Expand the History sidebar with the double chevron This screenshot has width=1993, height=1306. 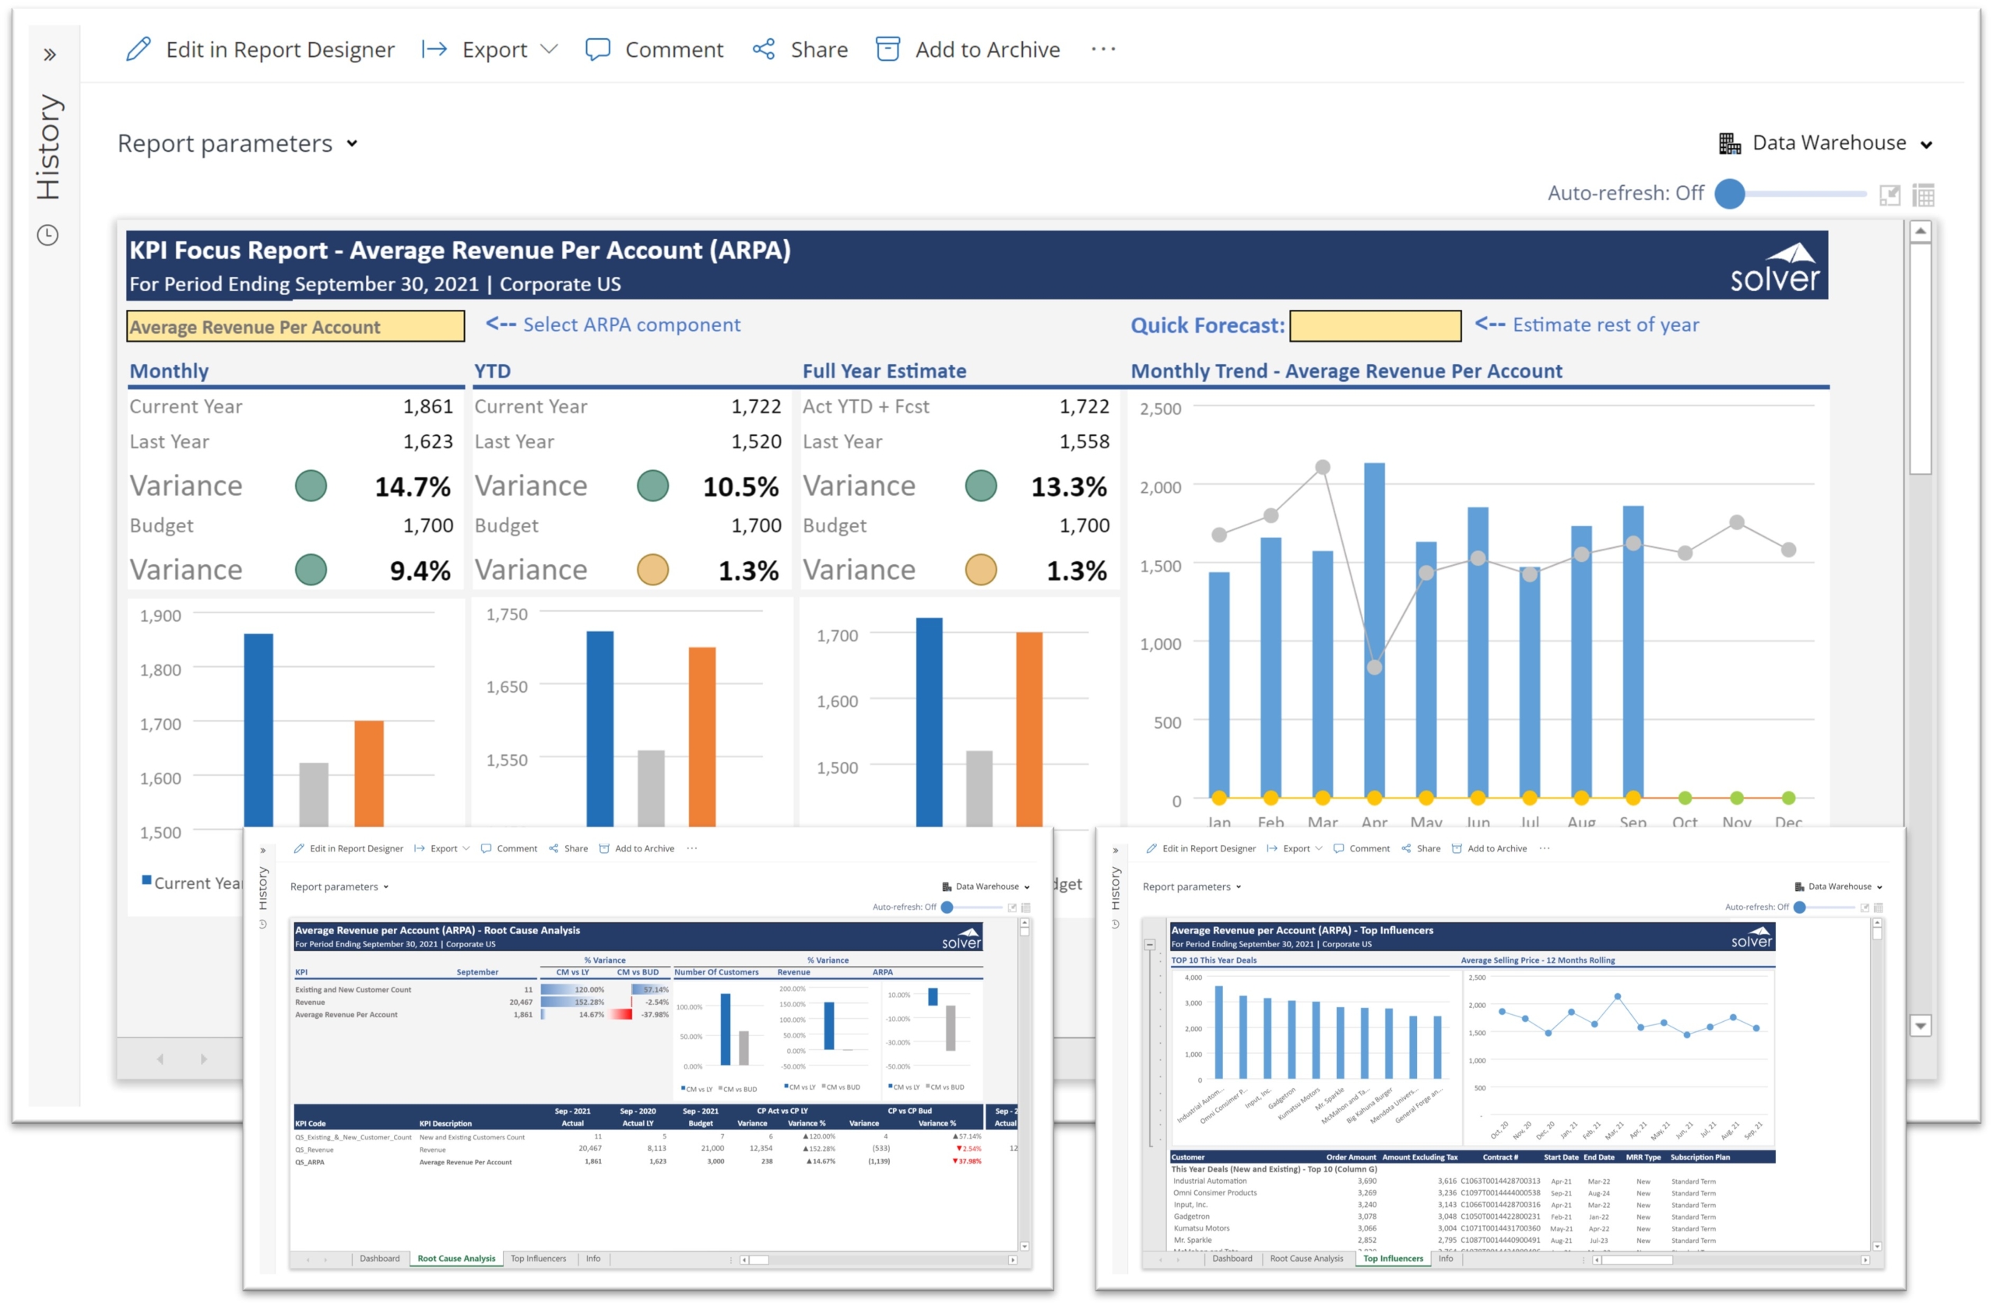tap(49, 55)
